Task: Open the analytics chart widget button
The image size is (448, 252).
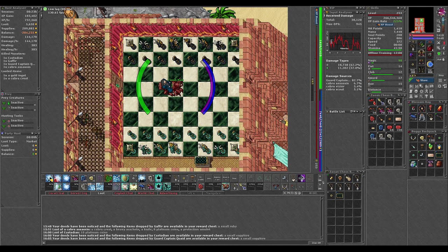Action: point(432,91)
